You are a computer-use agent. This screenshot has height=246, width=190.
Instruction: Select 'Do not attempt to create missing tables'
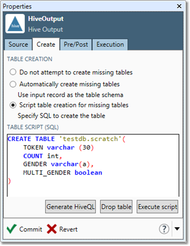coord(13,72)
